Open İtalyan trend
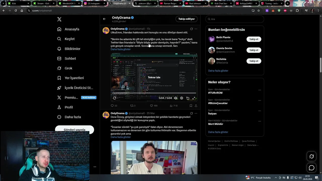This screenshot has width=322, height=181. click(212, 114)
